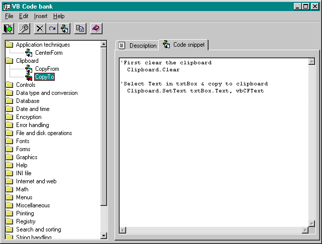
Task: Switch to the Description tab
Action: [138, 46]
